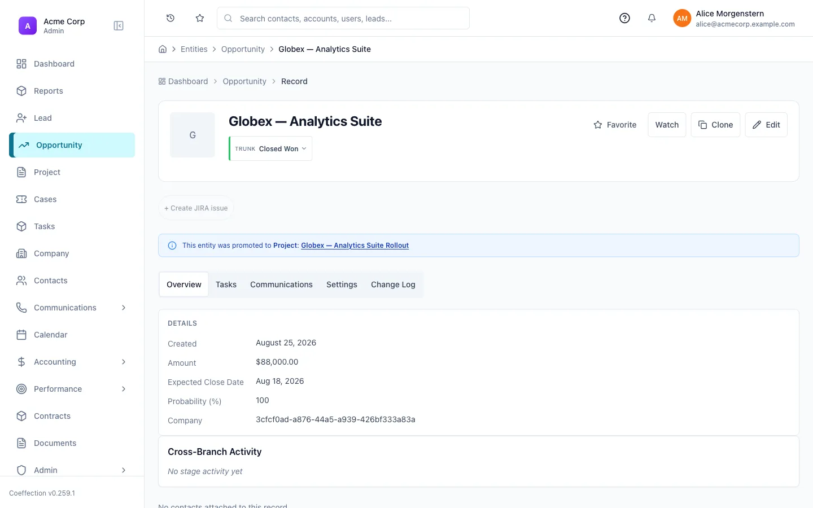Click Entities in top breadcrumb
This screenshot has width=813, height=508.
194,49
